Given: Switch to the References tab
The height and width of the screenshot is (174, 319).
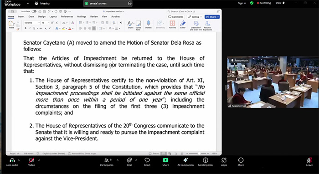Looking at the screenshot, I should tap(67, 17).
